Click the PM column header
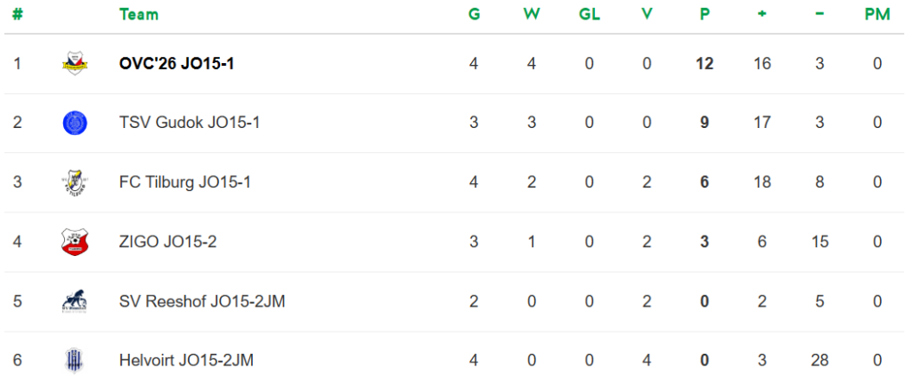 [877, 14]
